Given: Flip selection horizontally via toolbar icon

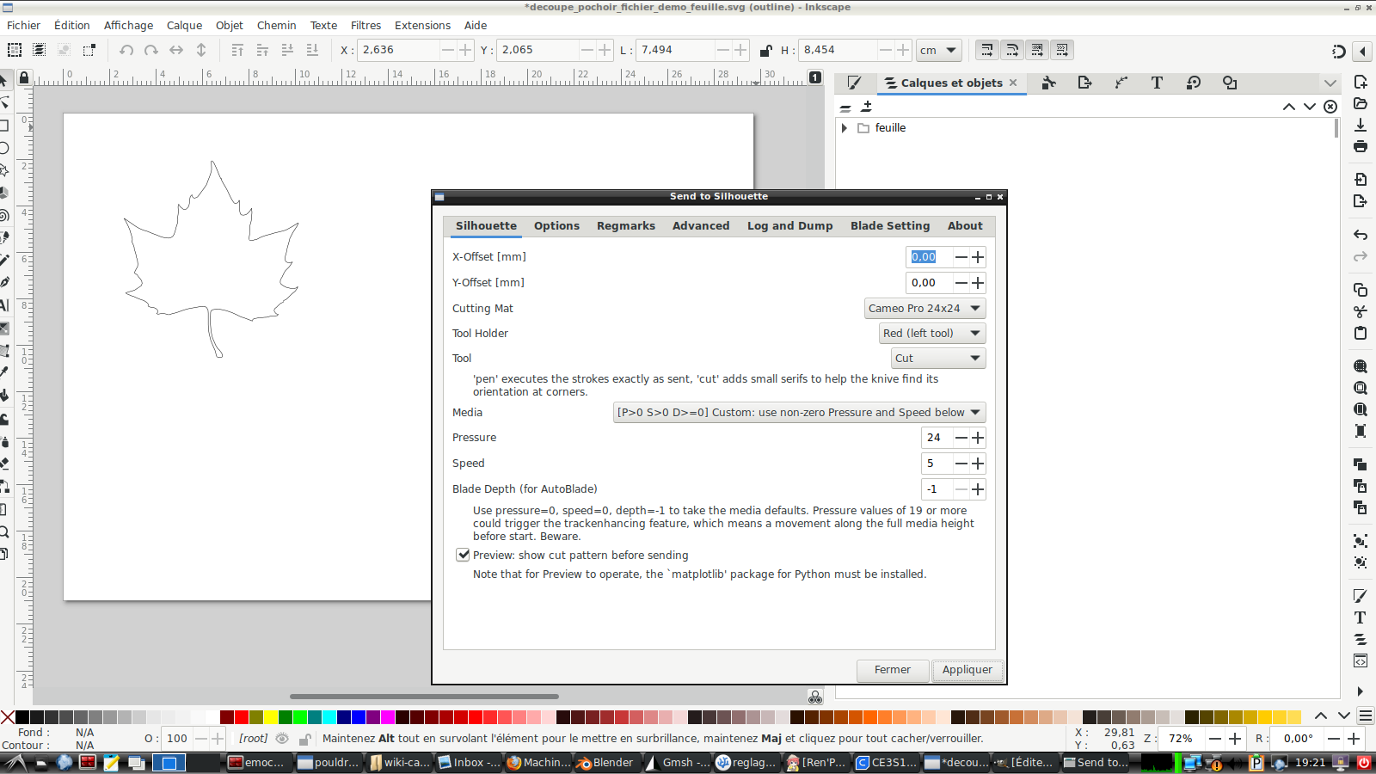Looking at the screenshot, I should pyautogui.click(x=176, y=50).
